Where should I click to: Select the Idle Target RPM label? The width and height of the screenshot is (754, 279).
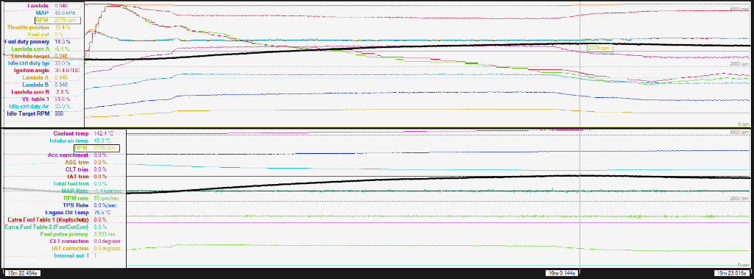coord(29,113)
